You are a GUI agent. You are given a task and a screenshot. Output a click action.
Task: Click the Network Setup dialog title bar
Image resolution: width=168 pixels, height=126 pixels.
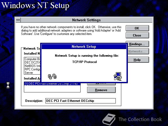click(84, 47)
